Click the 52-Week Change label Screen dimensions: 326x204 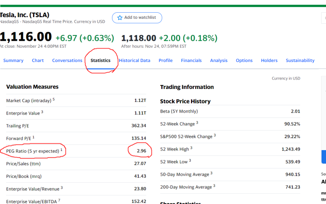(x=177, y=124)
